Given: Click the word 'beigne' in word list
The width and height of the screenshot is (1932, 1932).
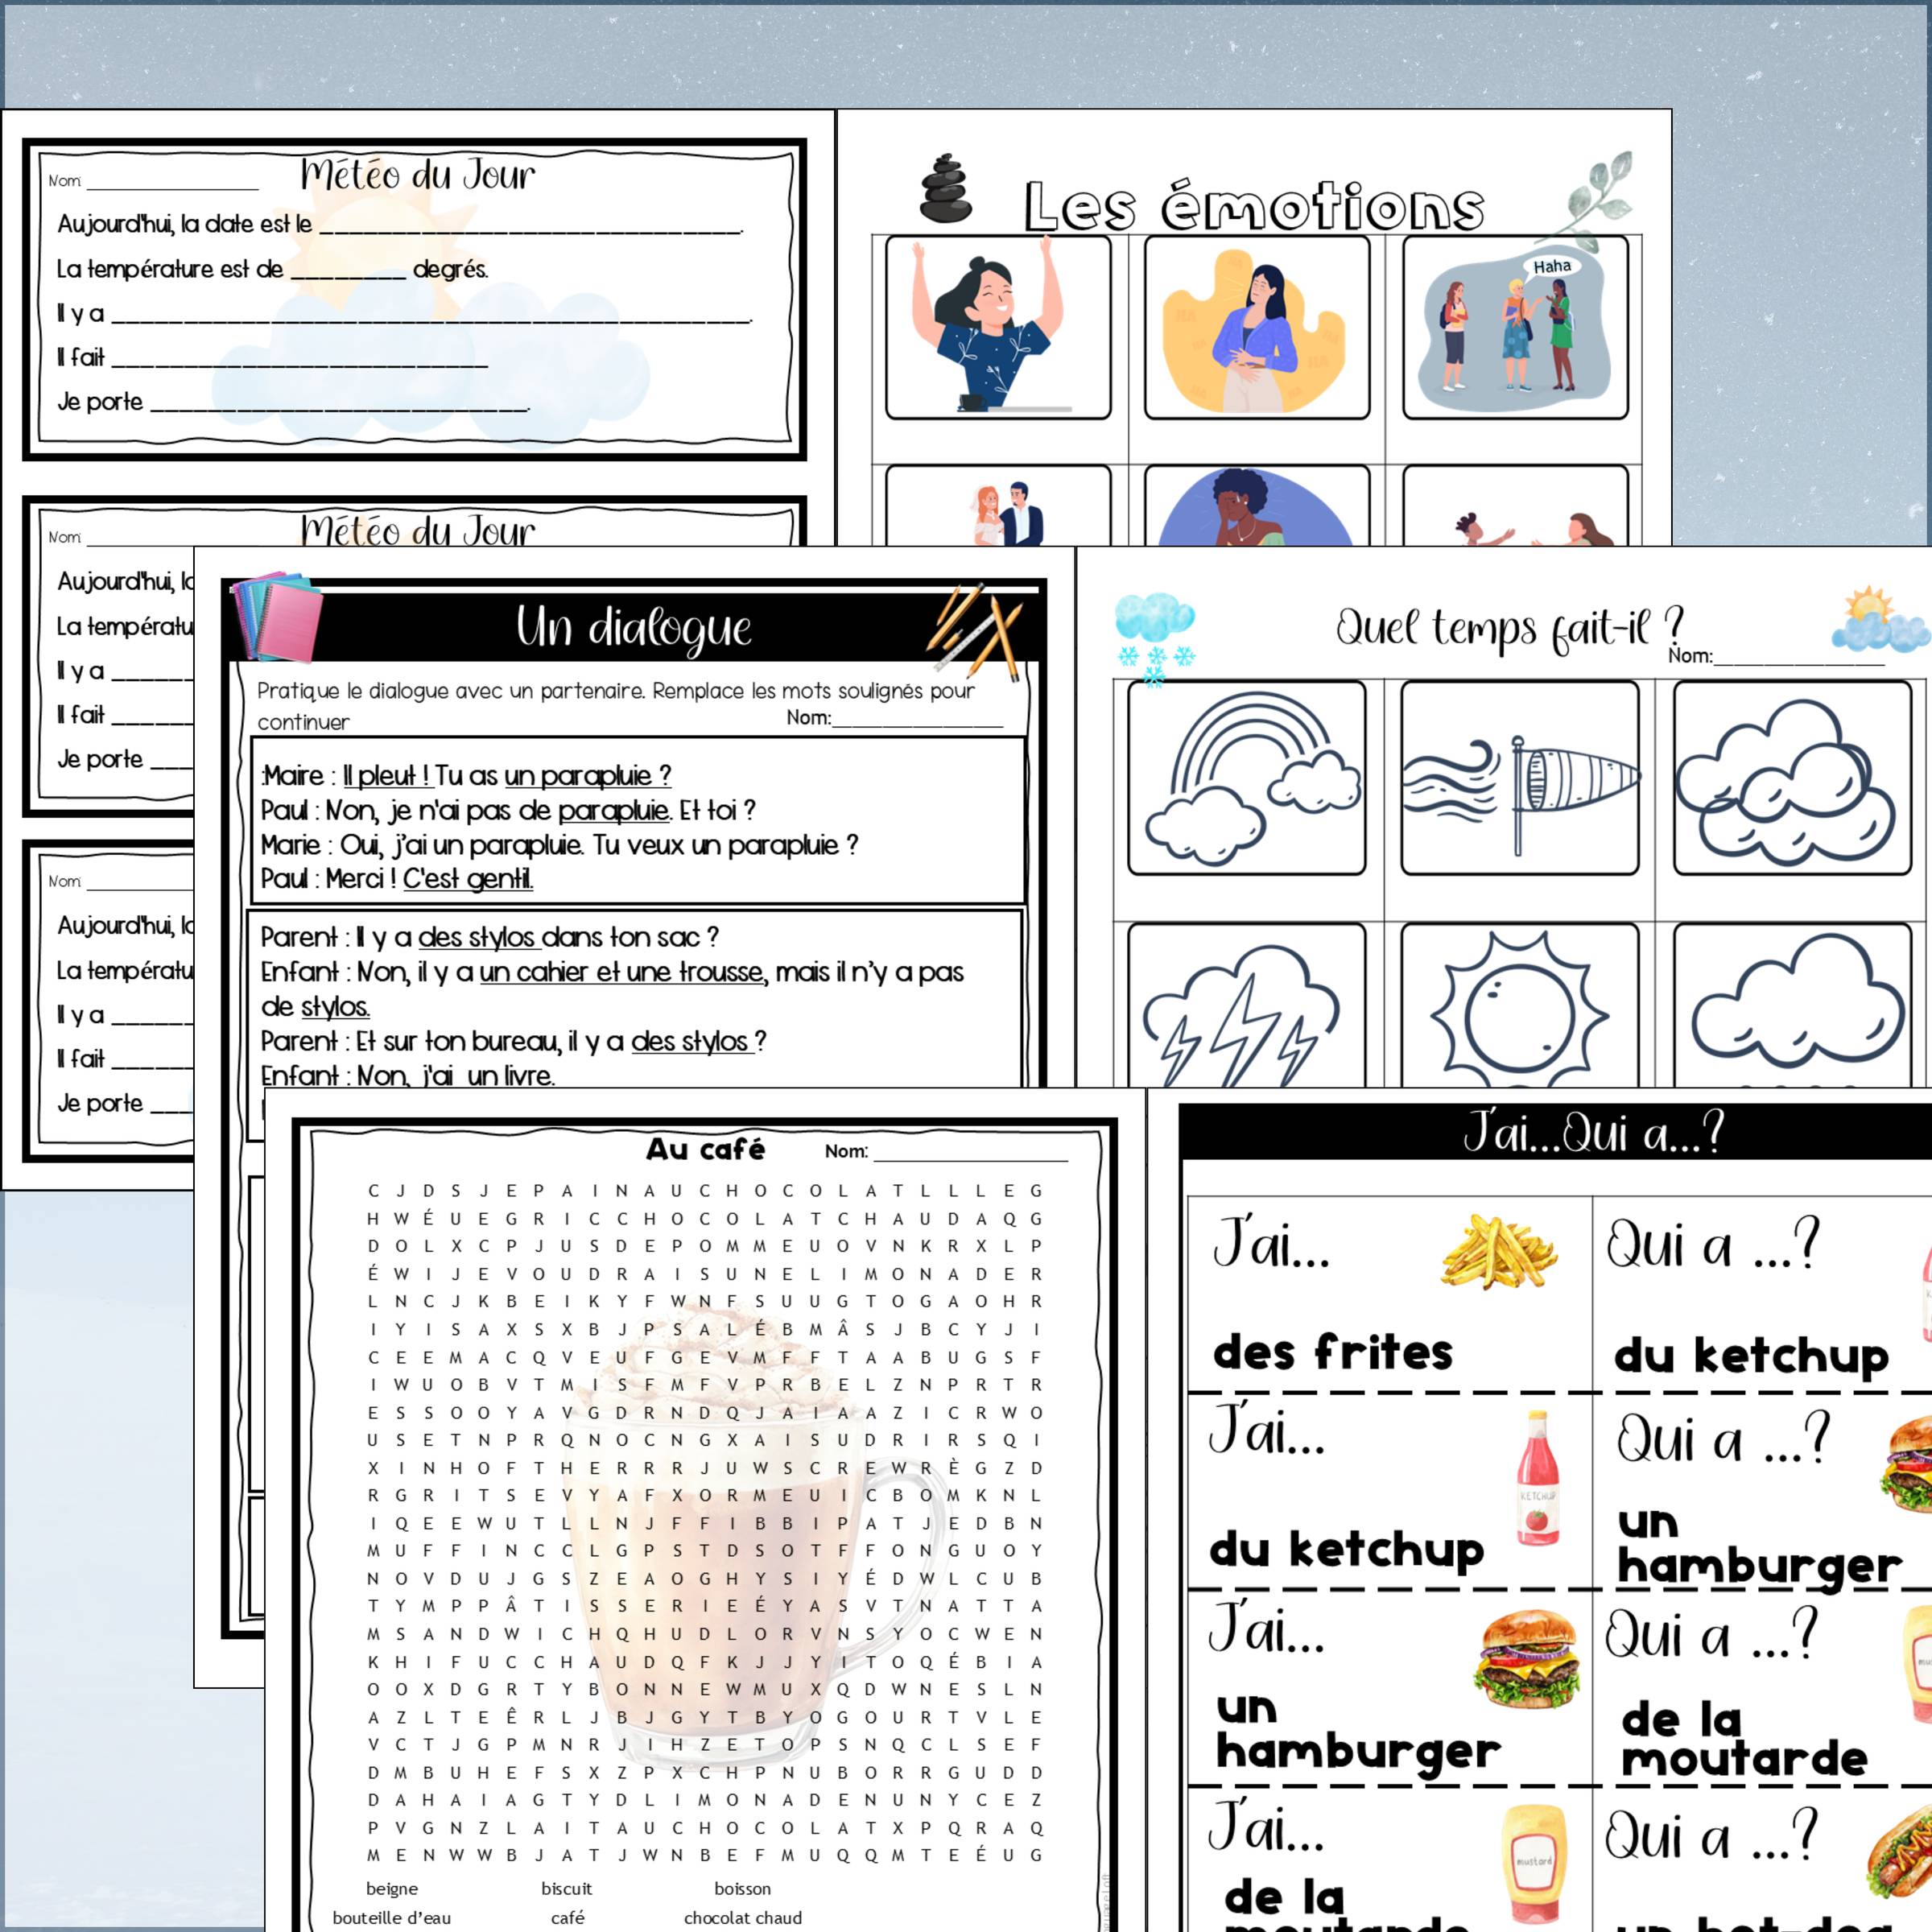Looking at the screenshot, I should pos(392,1888).
